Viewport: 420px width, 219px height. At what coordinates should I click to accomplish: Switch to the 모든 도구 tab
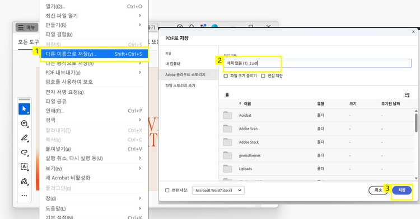(x=29, y=42)
